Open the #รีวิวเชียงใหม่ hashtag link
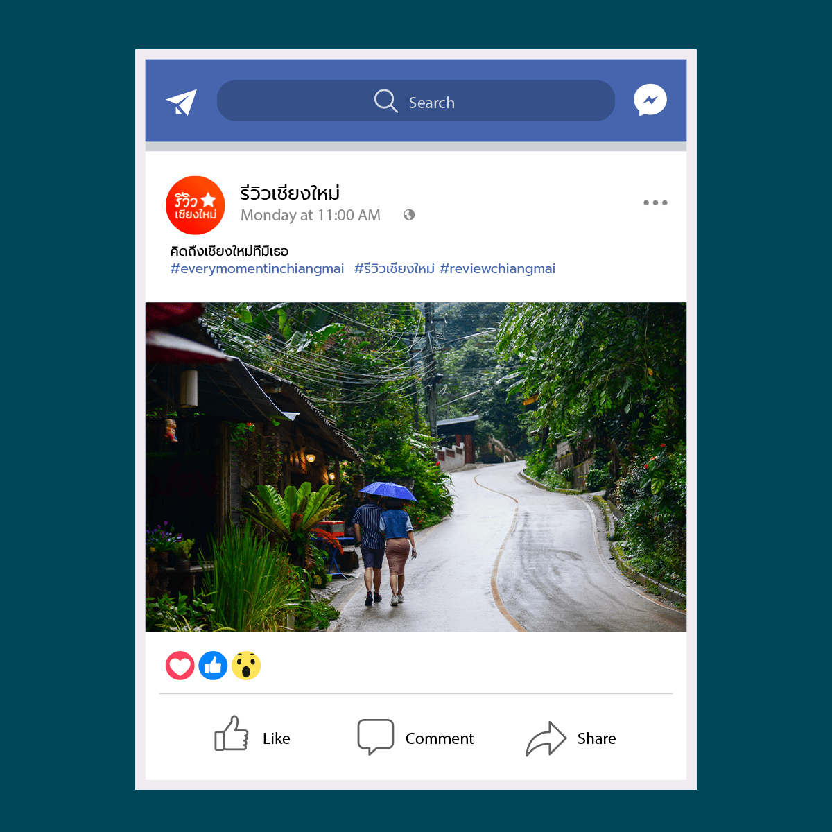 (x=395, y=269)
